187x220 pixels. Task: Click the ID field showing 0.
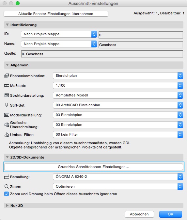click(x=141, y=35)
